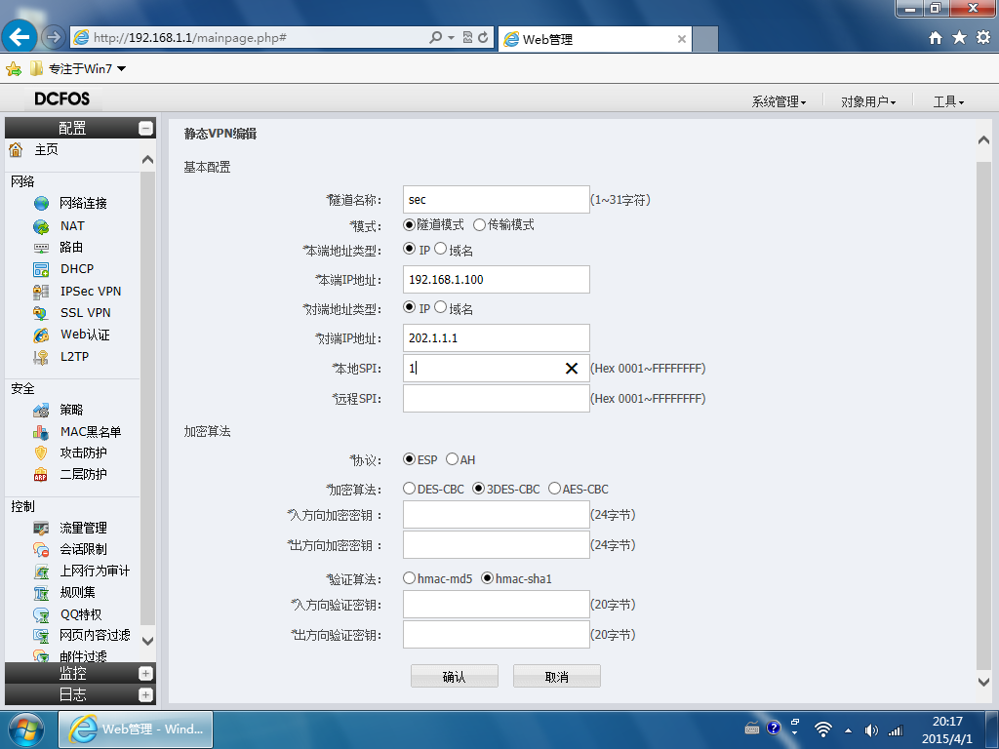Open IPSec VPN menu item
The image size is (999, 749).
point(91,291)
